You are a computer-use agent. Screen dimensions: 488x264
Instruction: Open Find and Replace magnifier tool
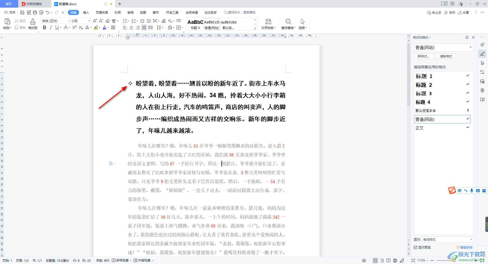pos(288,22)
